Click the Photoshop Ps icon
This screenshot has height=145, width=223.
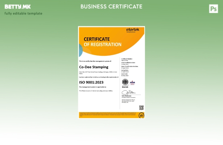point(214,9)
